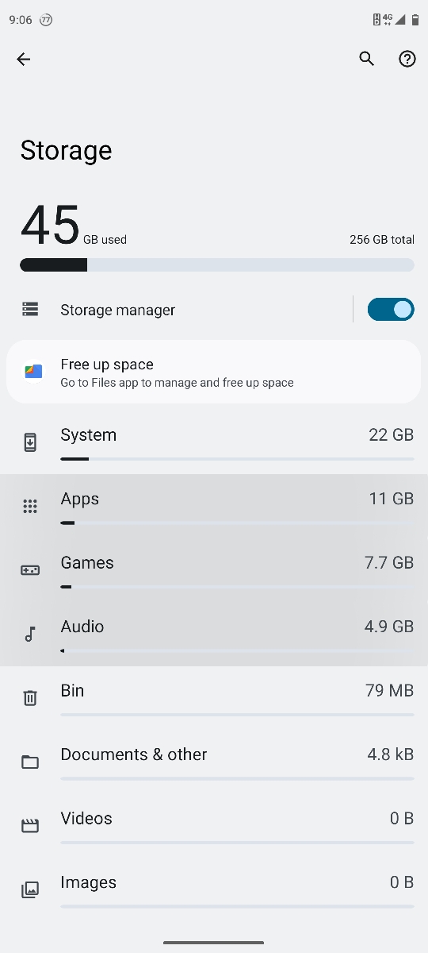Open help with the question mark icon

[407, 59]
